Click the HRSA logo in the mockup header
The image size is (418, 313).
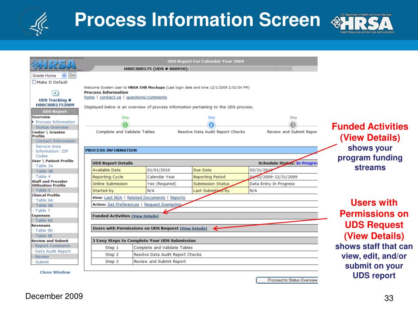[x=54, y=64]
